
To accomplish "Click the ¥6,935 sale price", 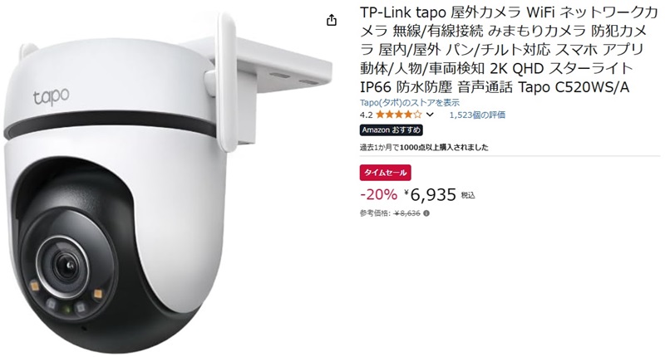I will click(x=430, y=195).
